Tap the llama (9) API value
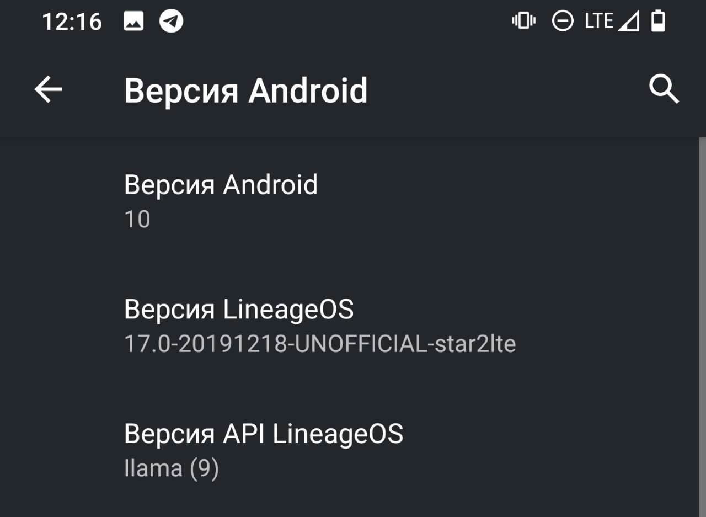Viewport: 706px width, 517px height. click(172, 468)
